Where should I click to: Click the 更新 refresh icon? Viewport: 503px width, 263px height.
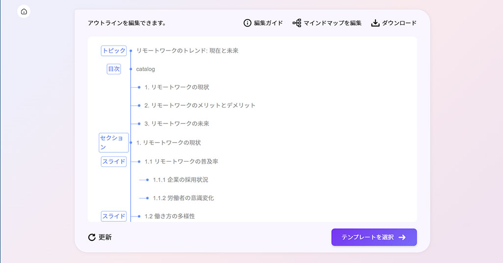tap(92, 238)
